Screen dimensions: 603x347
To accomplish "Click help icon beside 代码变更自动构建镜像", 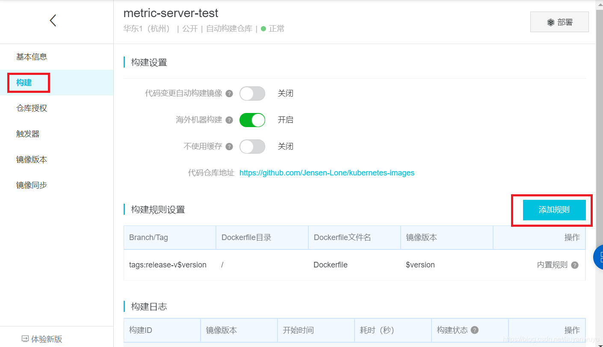I will pyautogui.click(x=229, y=94).
